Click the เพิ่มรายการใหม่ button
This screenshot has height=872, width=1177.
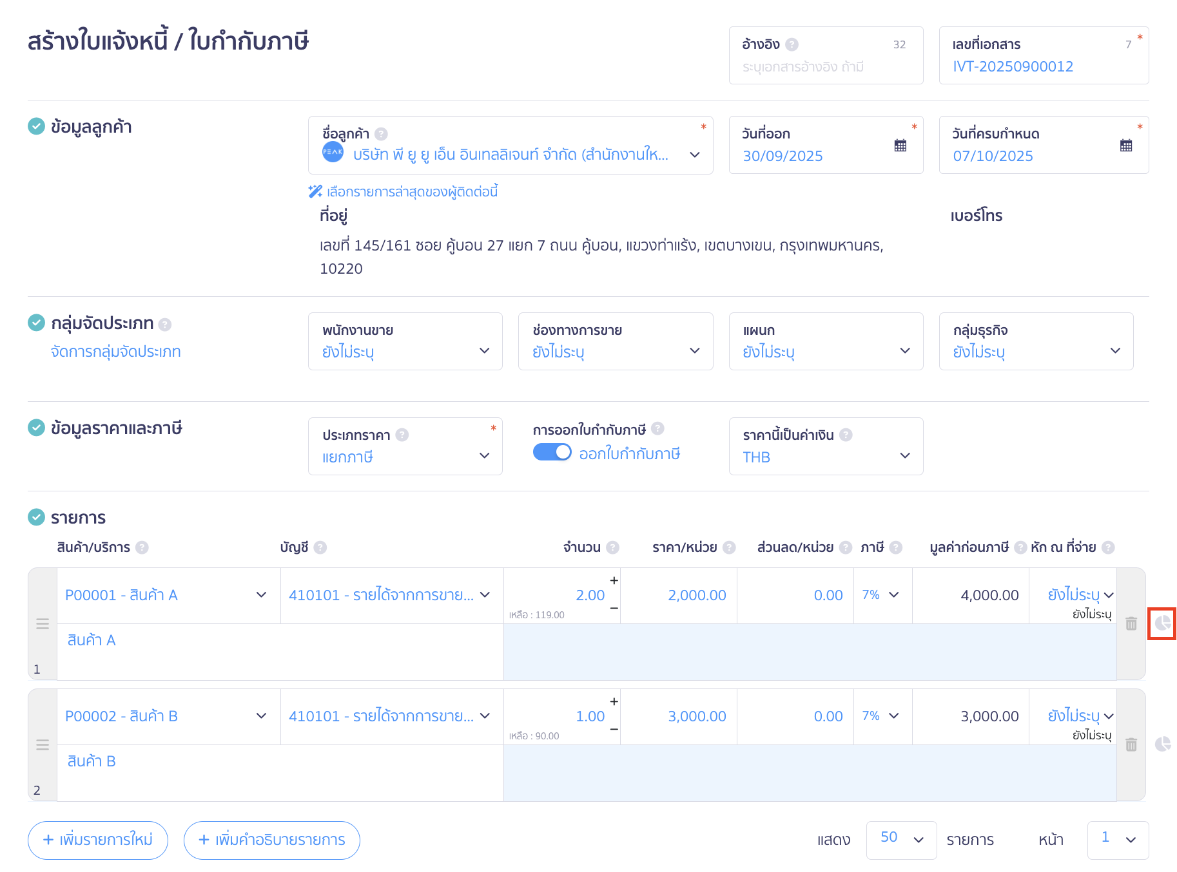pyautogui.click(x=97, y=840)
